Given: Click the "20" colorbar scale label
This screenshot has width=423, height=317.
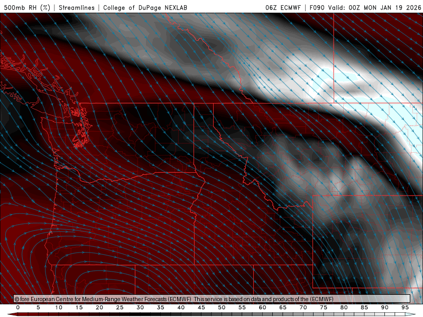Looking at the screenshot, I should pos(99,307).
